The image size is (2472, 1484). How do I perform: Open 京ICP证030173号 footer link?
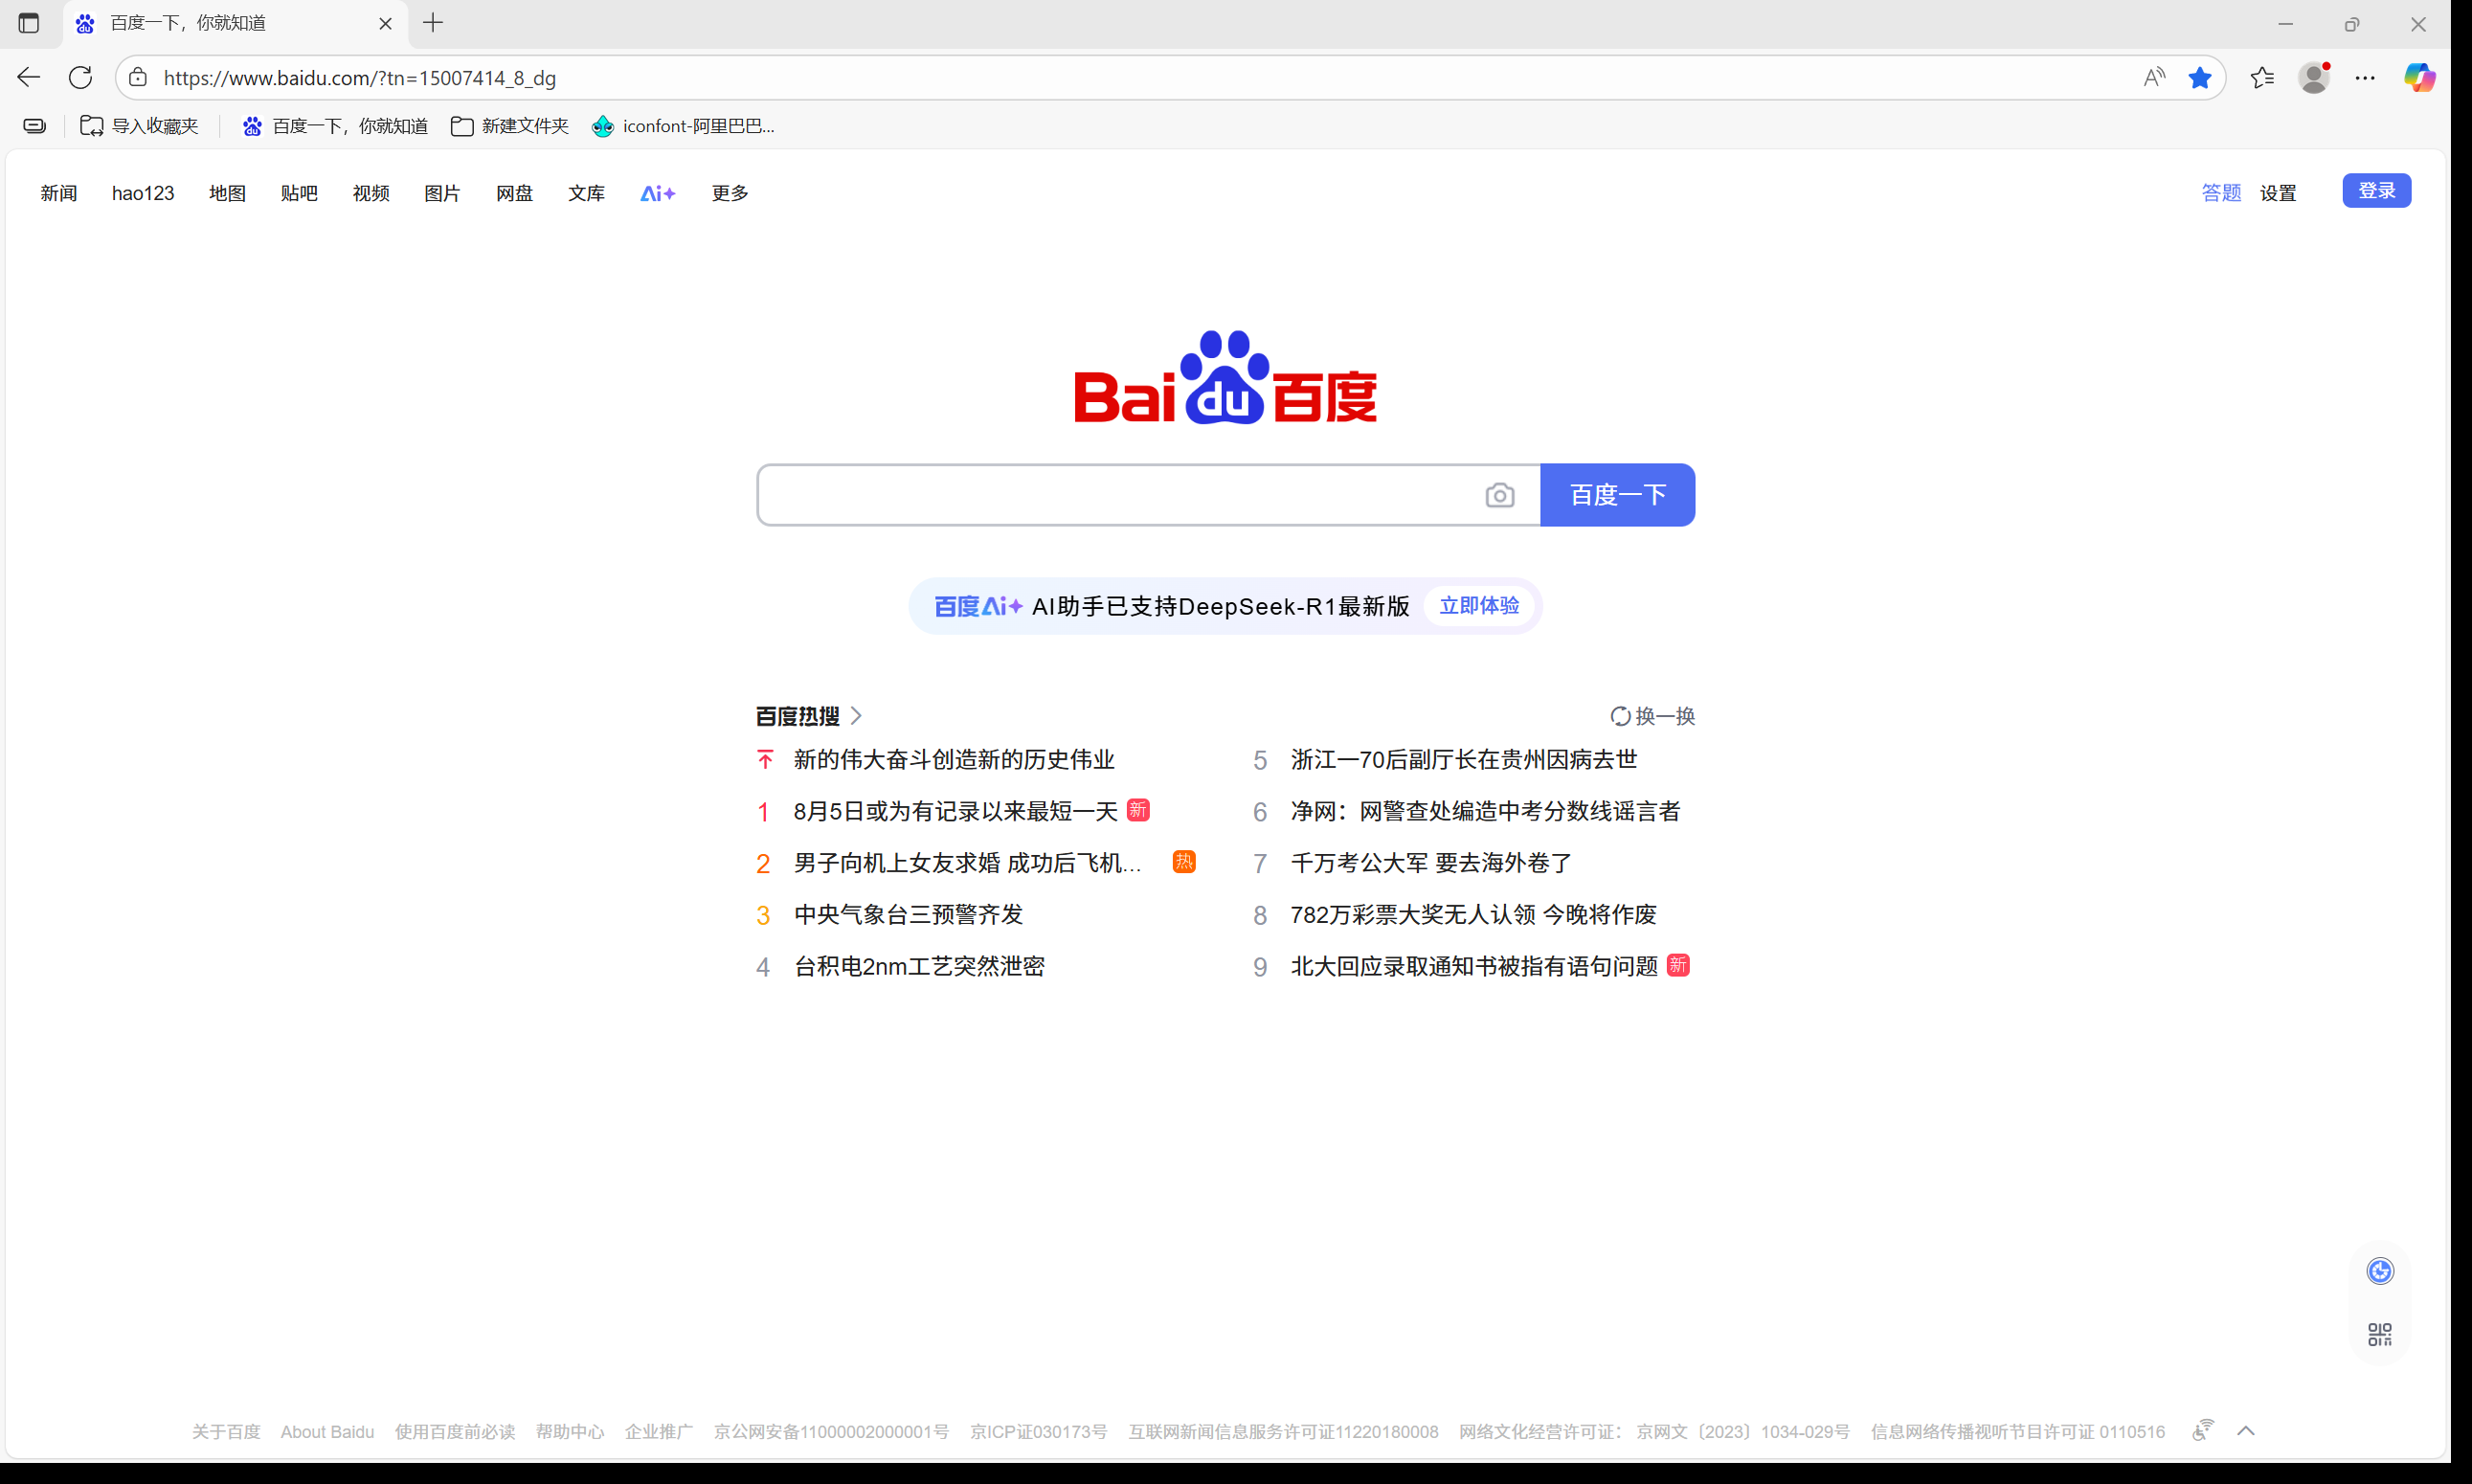[x=1038, y=1432]
